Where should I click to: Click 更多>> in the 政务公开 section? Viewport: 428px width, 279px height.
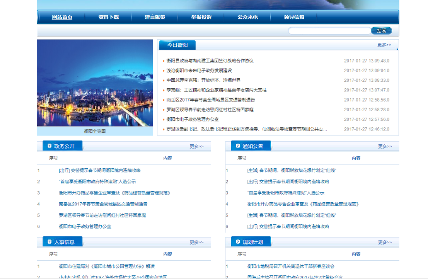(197, 147)
